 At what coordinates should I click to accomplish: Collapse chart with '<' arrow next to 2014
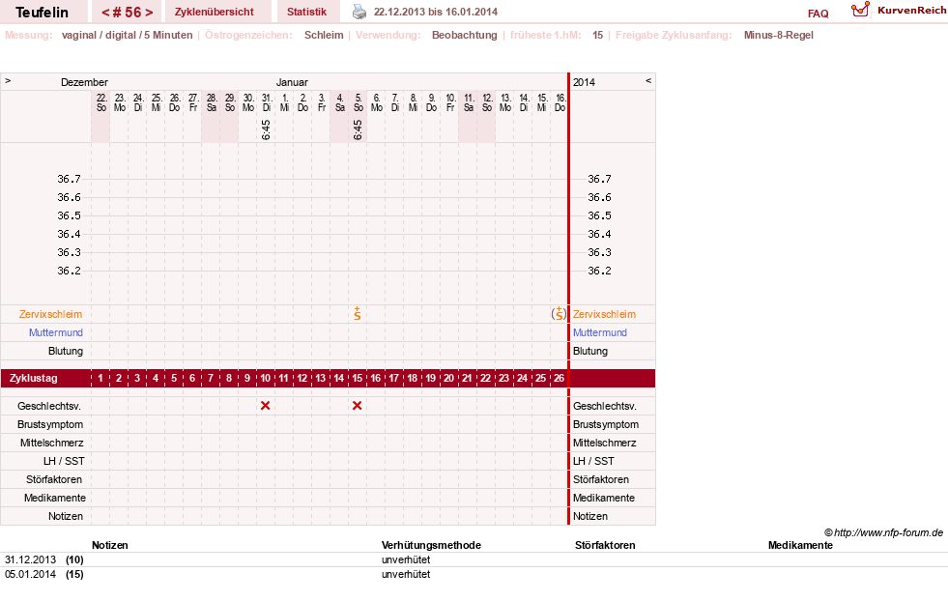648,80
